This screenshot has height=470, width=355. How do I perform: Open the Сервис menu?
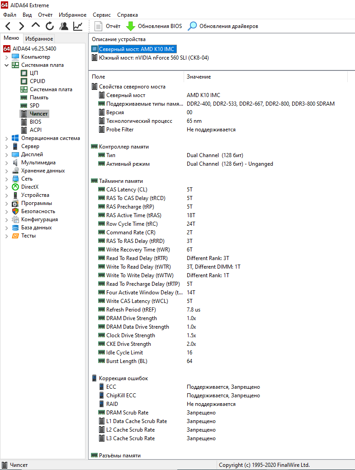click(x=101, y=15)
